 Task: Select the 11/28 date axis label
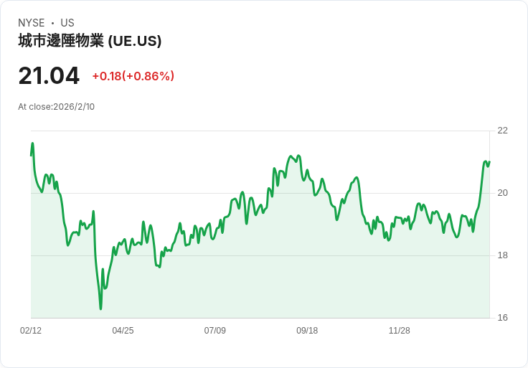click(399, 331)
